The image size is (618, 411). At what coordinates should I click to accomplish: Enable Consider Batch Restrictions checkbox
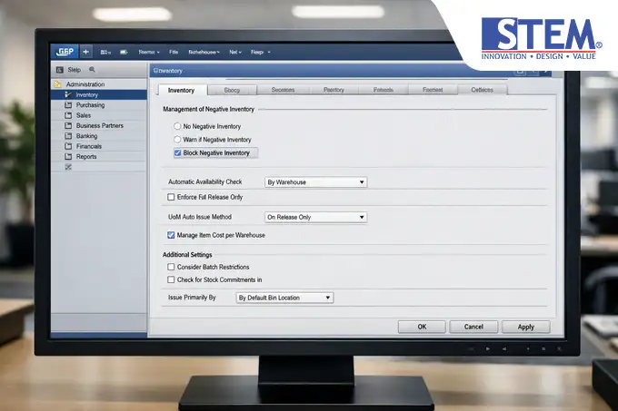tap(171, 267)
